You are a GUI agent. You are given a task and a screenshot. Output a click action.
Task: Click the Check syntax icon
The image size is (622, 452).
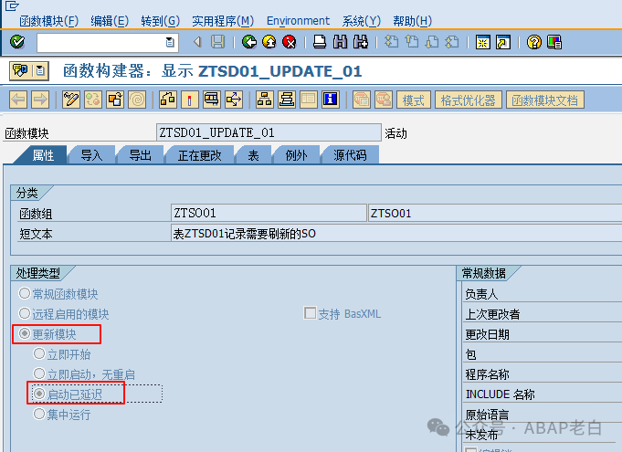tap(168, 100)
